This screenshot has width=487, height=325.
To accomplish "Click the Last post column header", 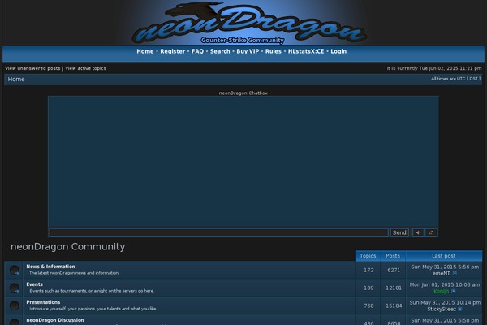I will point(444,256).
